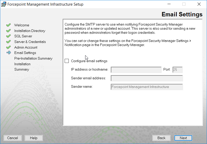This screenshot has width=207, height=144.
Task: Minimize the setup window
Action: pyautogui.click(x=169, y=4)
